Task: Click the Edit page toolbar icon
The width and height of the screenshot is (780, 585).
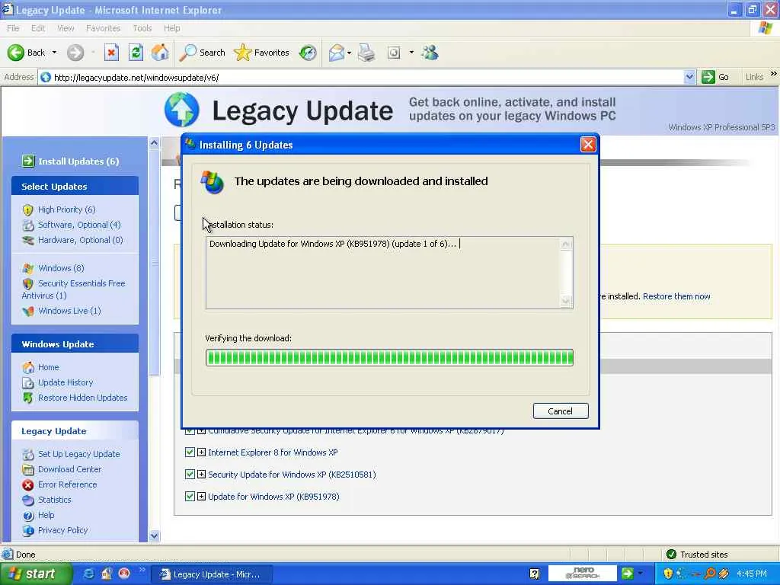Action: [x=394, y=53]
